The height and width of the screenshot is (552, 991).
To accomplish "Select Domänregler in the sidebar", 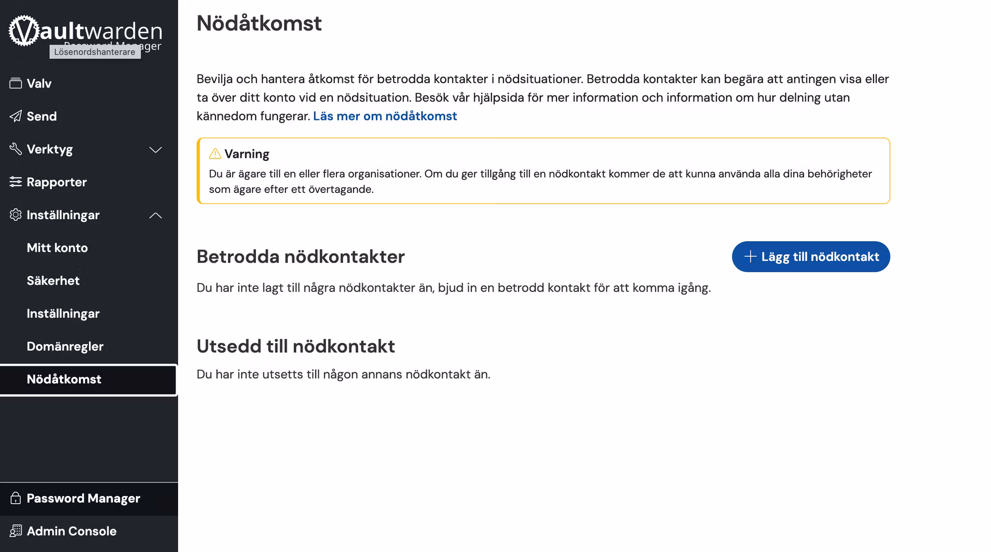I will click(x=65, y=346).
